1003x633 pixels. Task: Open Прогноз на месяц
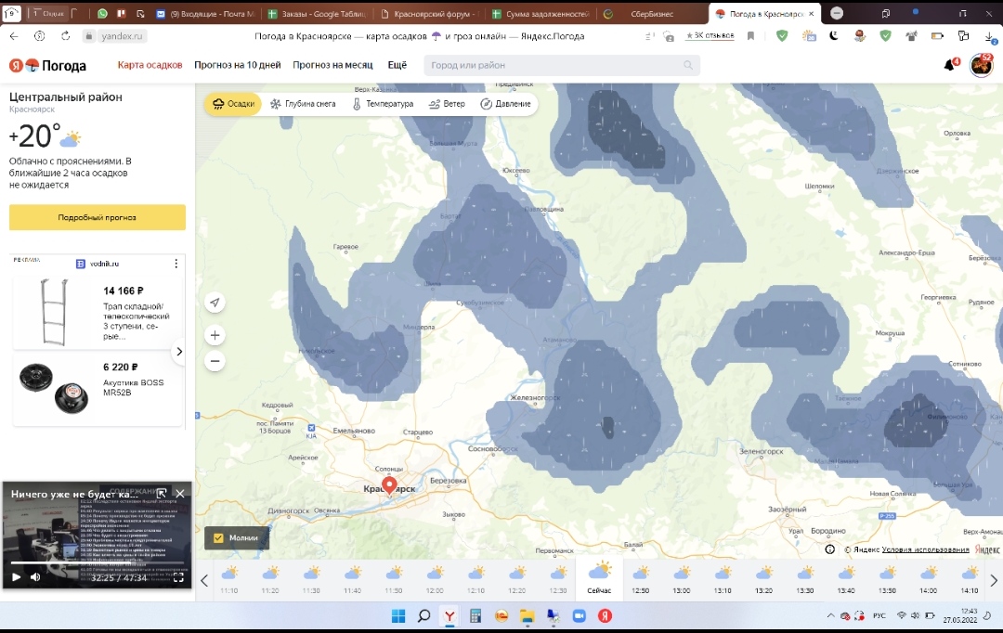point(332,65)
